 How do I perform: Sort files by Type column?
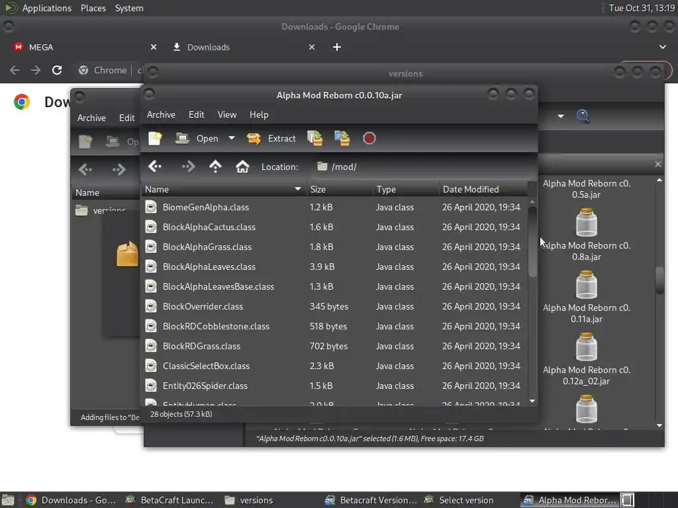[x=406, y=189]
